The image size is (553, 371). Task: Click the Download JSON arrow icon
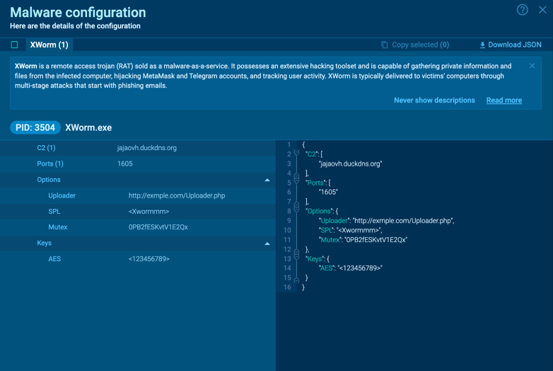tap(482, 45)
